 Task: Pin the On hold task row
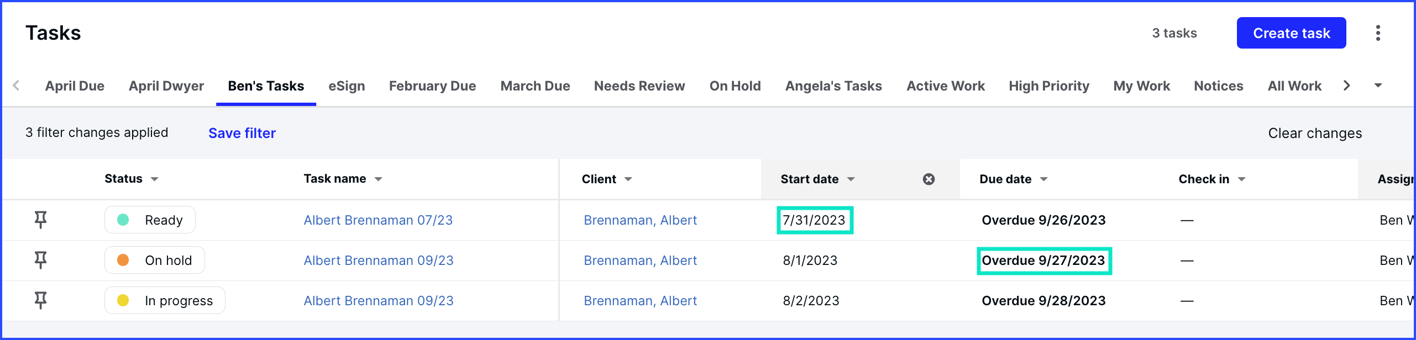pyautogui.click(x=40, y=260)
